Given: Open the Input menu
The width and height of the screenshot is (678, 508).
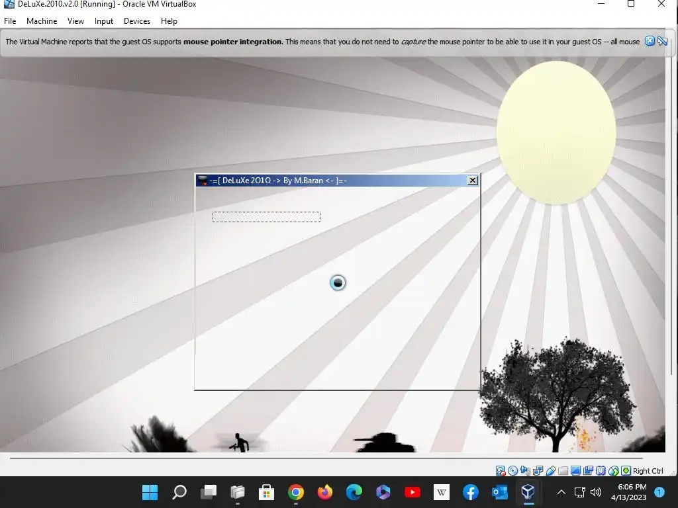Looking at the screenshot, I should [x=104, y=21].
